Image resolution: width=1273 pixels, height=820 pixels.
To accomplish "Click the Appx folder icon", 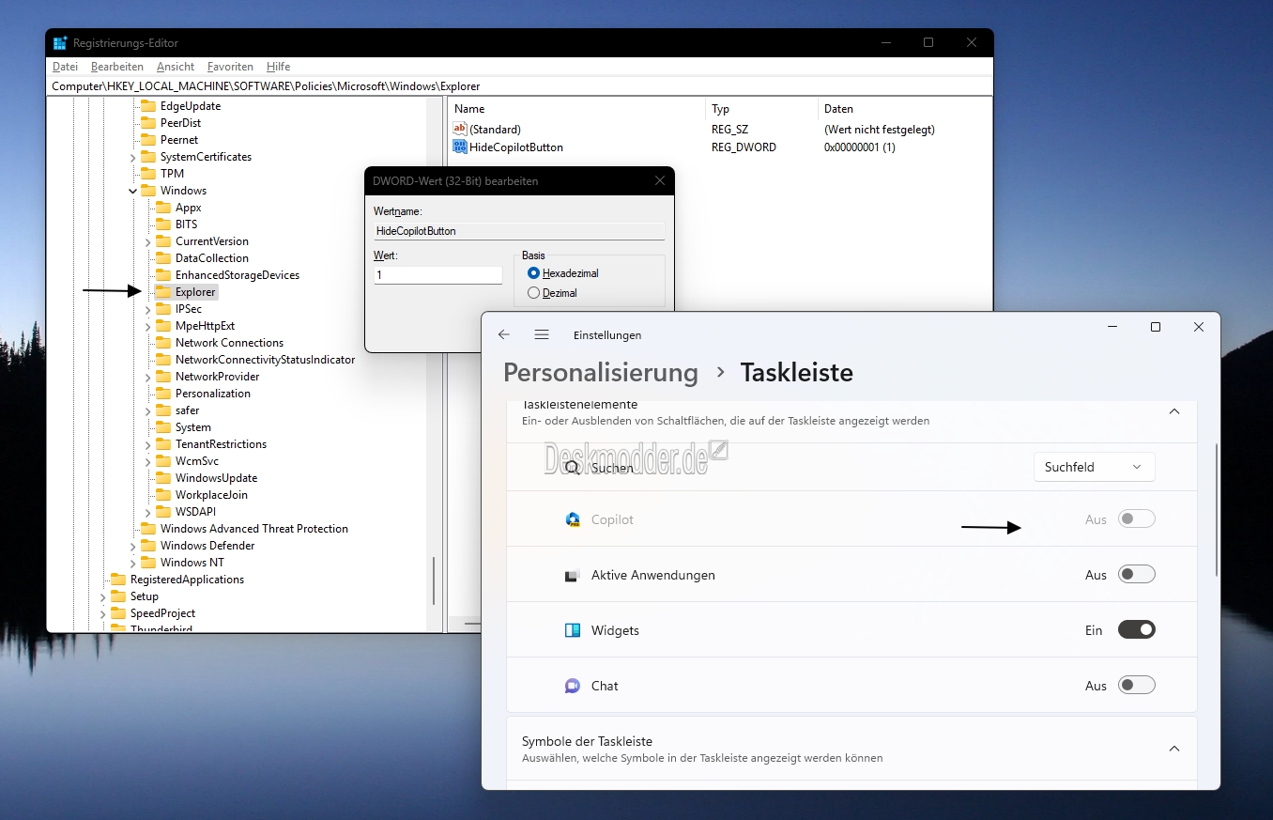I will point(163,208).
